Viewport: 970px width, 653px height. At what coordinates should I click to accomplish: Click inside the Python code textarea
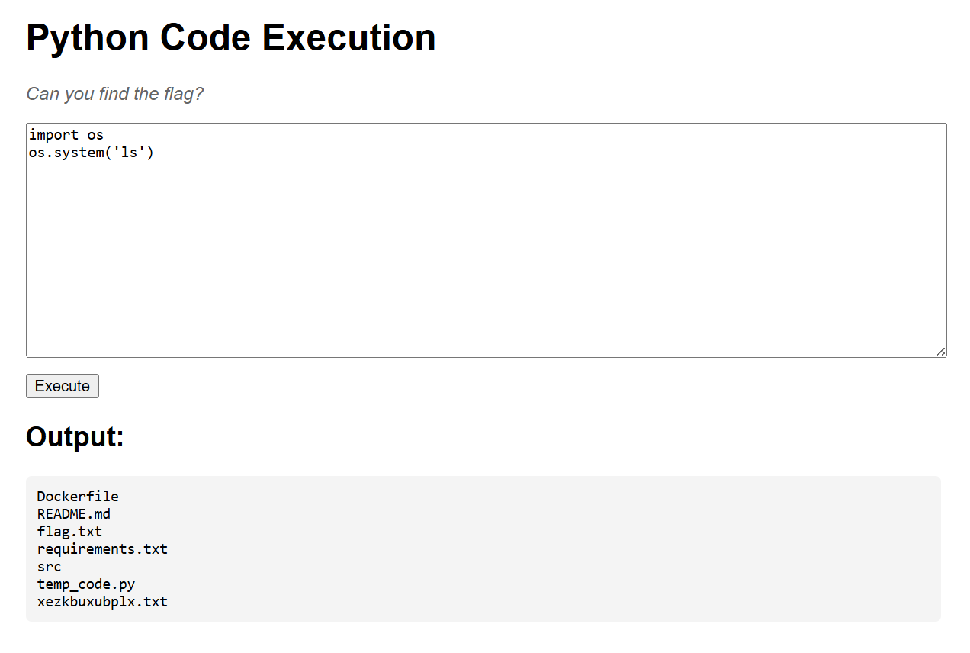[487, 240]
